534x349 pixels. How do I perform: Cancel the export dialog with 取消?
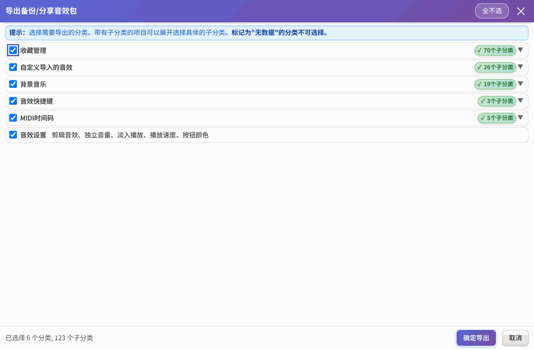tap(515, 338)
